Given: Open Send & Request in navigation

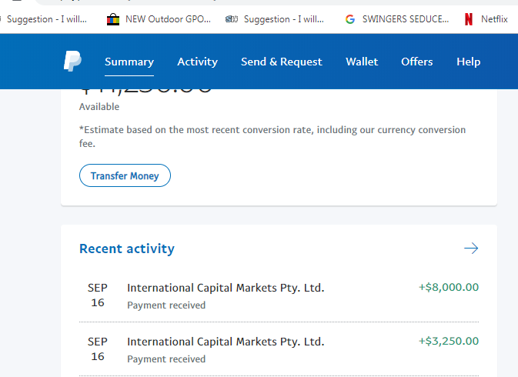Looking at the screenshot, I should click(x=282, y=62).
